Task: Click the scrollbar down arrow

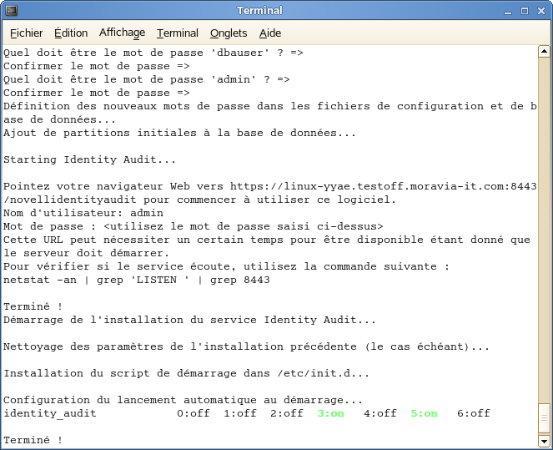Action: click(544, 441)
